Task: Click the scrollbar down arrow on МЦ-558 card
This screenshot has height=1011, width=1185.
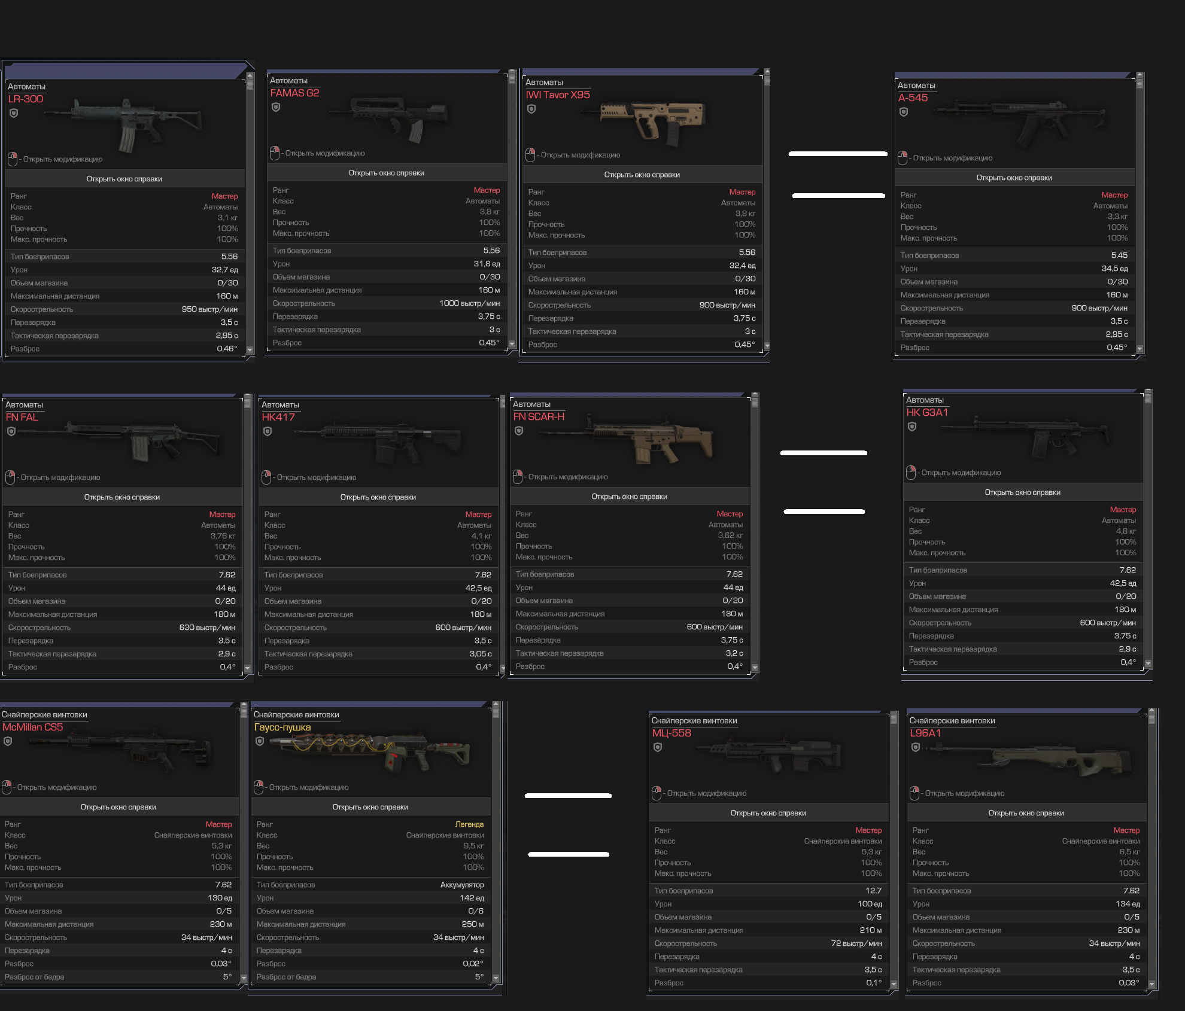Action: click(894, 984)
